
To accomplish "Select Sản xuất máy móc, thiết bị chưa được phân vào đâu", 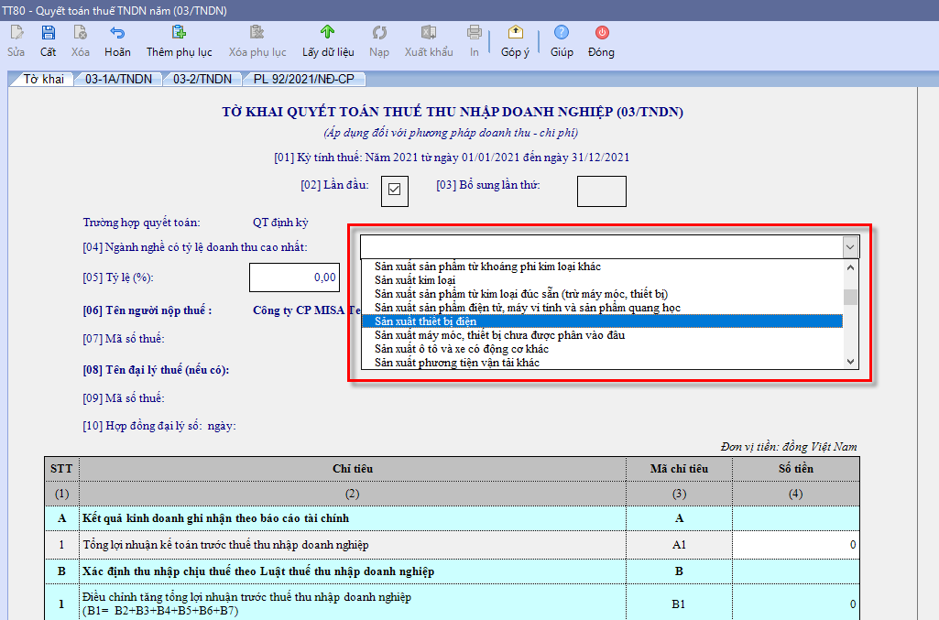I will pyautogui.click(x=602, y=335).
